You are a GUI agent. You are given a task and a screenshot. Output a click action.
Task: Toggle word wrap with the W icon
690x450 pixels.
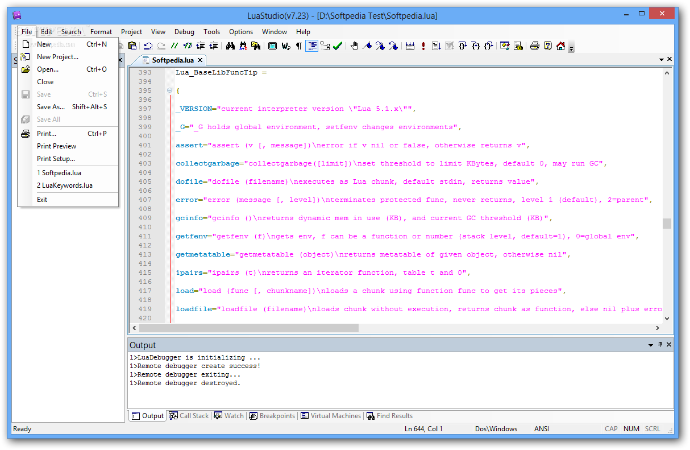click(x=286, y=46)
